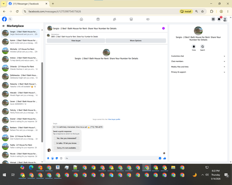The height and width of the screenshot is (185, 232).
Task: Open Chrome three-dot menu
Action: pos(228,12)
